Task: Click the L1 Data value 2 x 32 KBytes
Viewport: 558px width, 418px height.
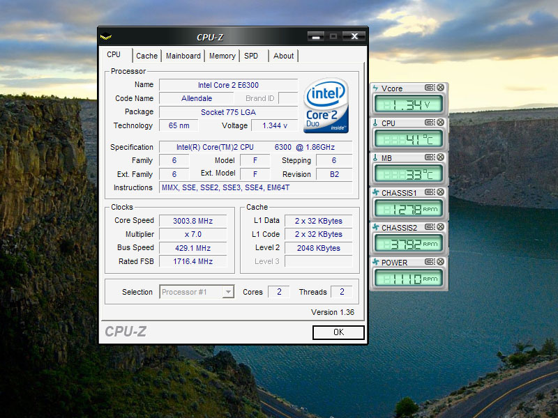Action: pyautogui.click(x=319, y=221)
